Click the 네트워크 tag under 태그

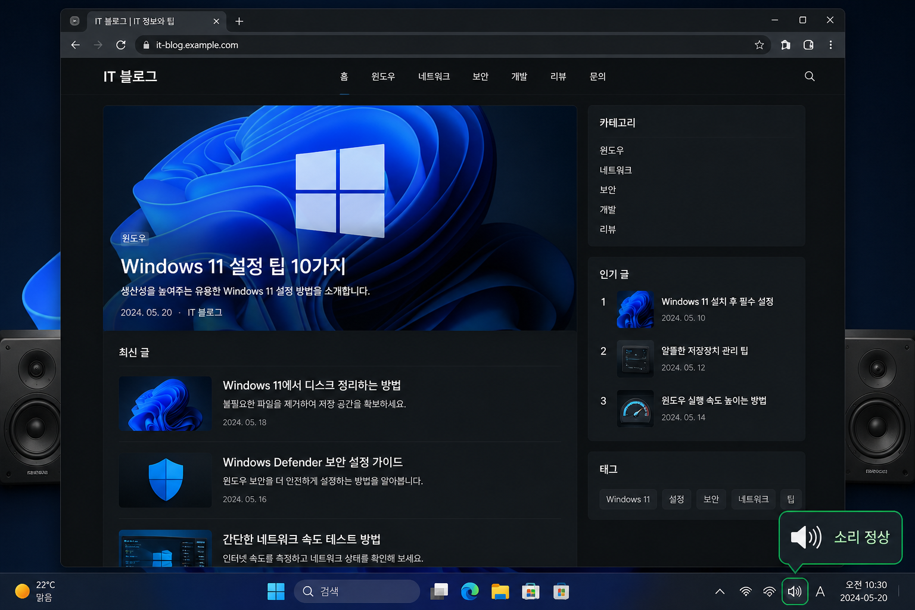[754, 499]
